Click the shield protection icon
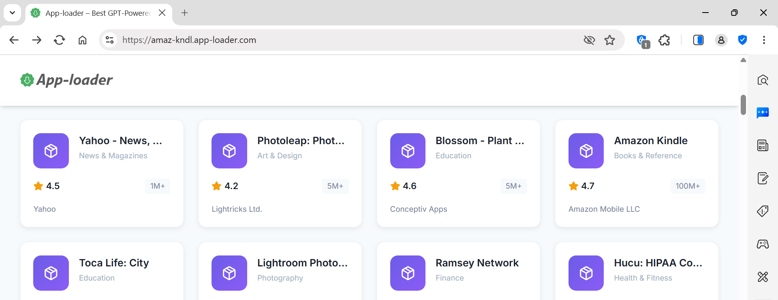 [742, 40]
